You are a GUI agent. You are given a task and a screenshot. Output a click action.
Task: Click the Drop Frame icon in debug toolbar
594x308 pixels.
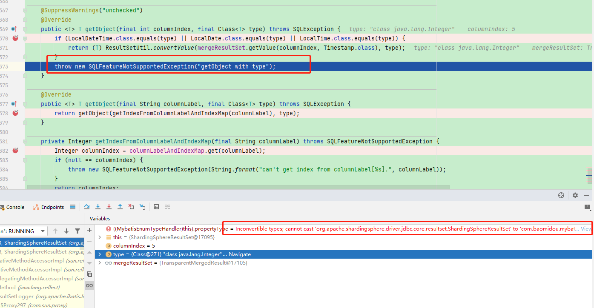[x=131, y=207]
